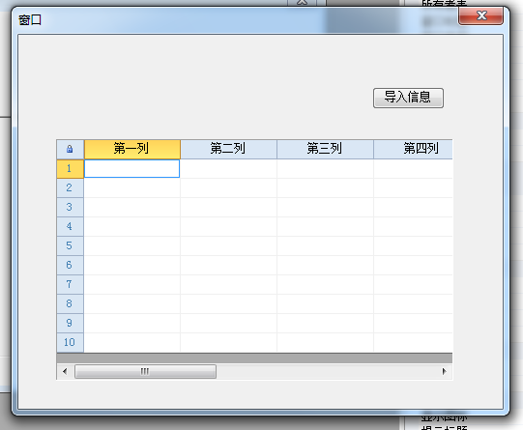Select the 第四列 column header
This screenshot has width=523, height=430.
(413, 149)
